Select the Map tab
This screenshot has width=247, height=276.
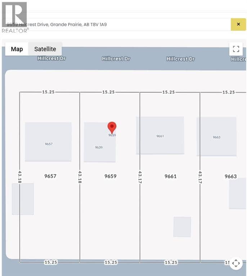tap(17, 49)
